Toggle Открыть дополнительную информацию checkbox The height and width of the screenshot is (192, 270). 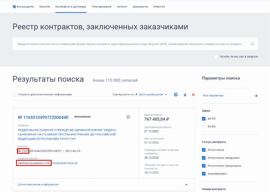pyautogui.click(x=14, y=95)
